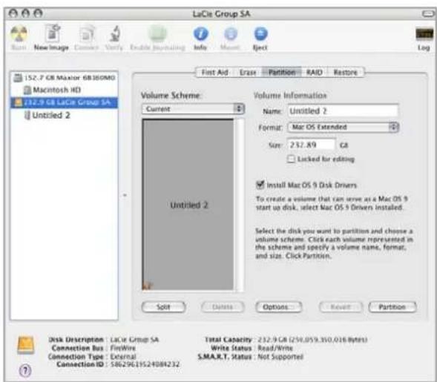Uncheck Install Mac OS 9 Disk Drivers

(260, 185)
